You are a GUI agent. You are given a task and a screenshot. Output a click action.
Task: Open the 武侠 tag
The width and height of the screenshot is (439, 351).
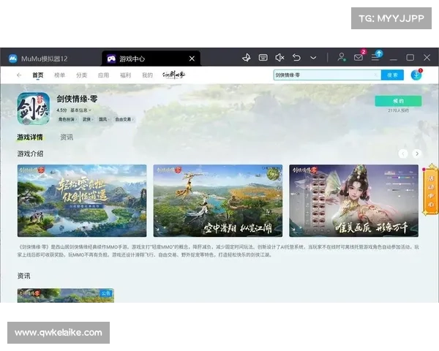click(88, 119)
